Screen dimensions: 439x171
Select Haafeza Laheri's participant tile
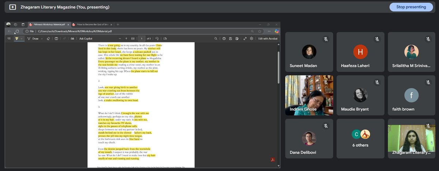point(360,52)
